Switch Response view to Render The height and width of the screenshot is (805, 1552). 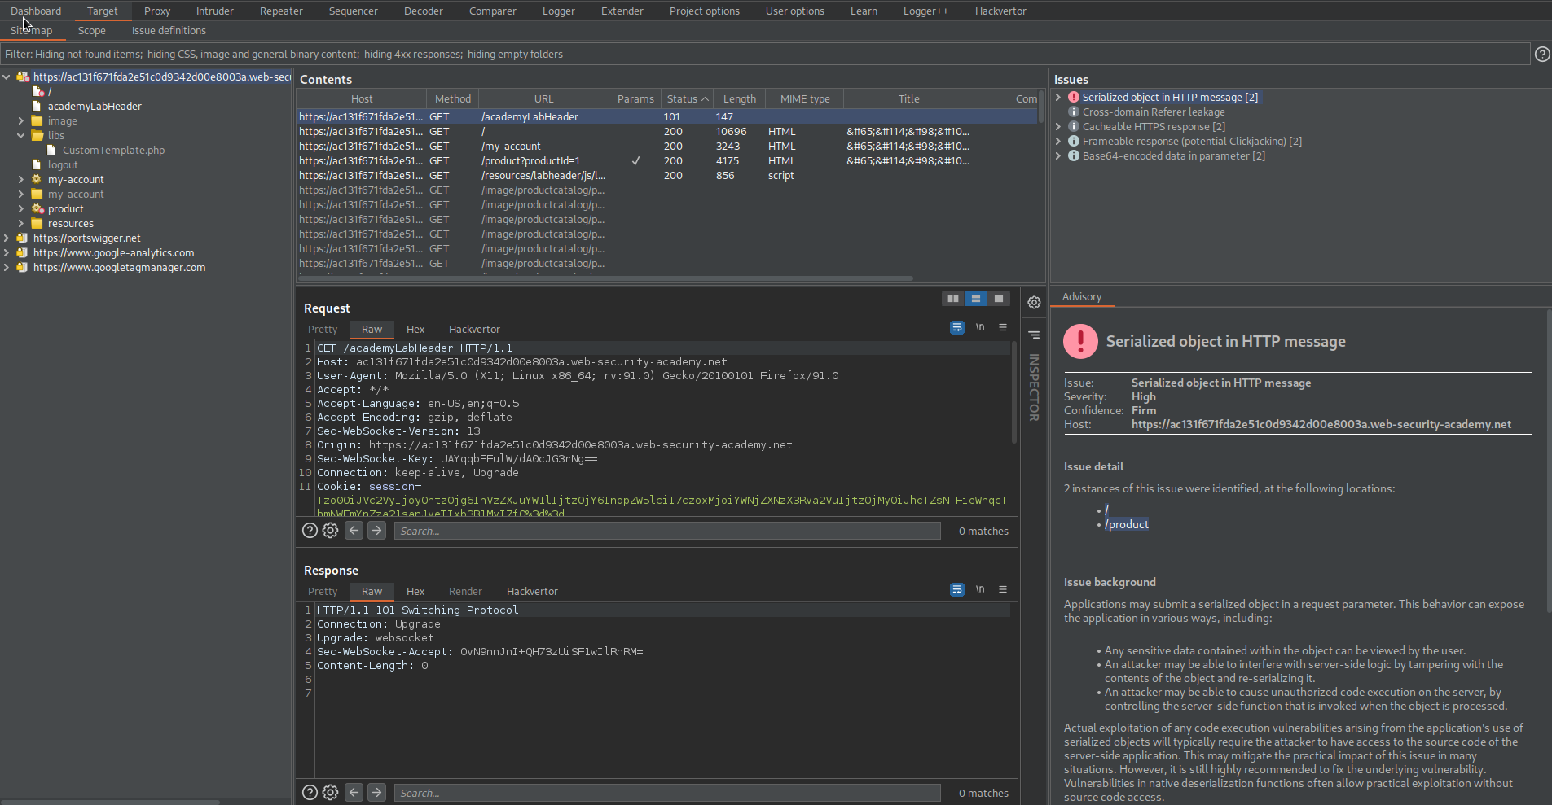pyautogui.click(x=465, y=591)
